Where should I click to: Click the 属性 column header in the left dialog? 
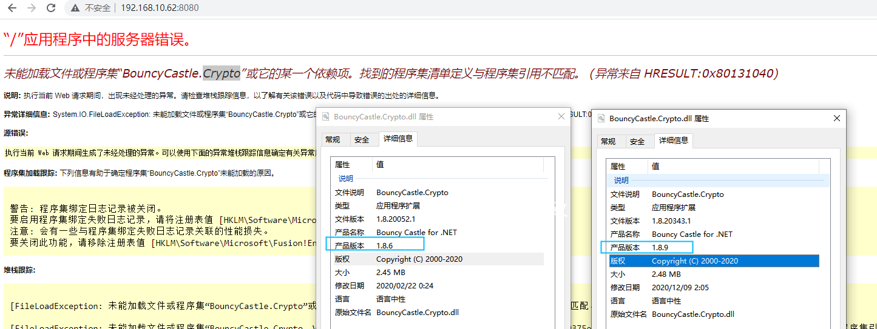[x=351, y=165]
